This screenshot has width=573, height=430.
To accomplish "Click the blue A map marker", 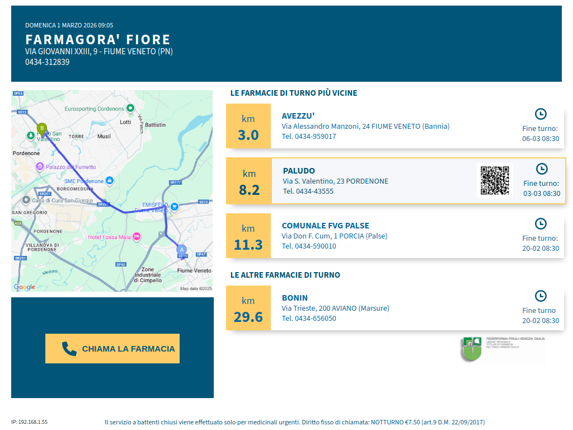I will point(181,250).
